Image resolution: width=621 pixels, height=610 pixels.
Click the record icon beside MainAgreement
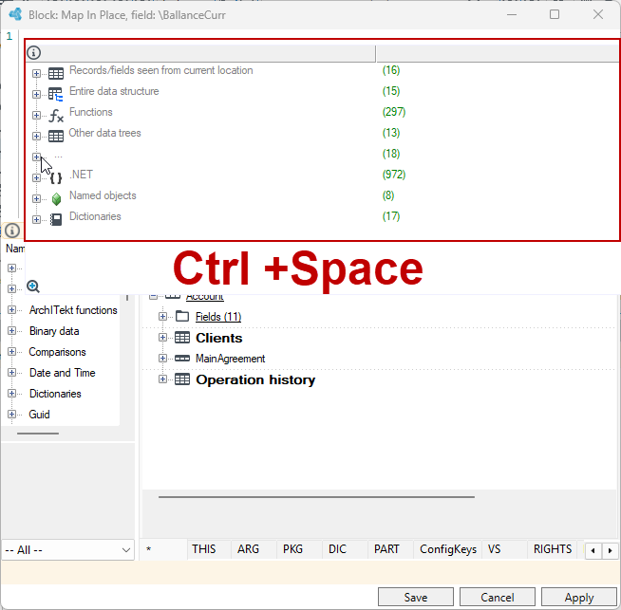click(182, 358)
